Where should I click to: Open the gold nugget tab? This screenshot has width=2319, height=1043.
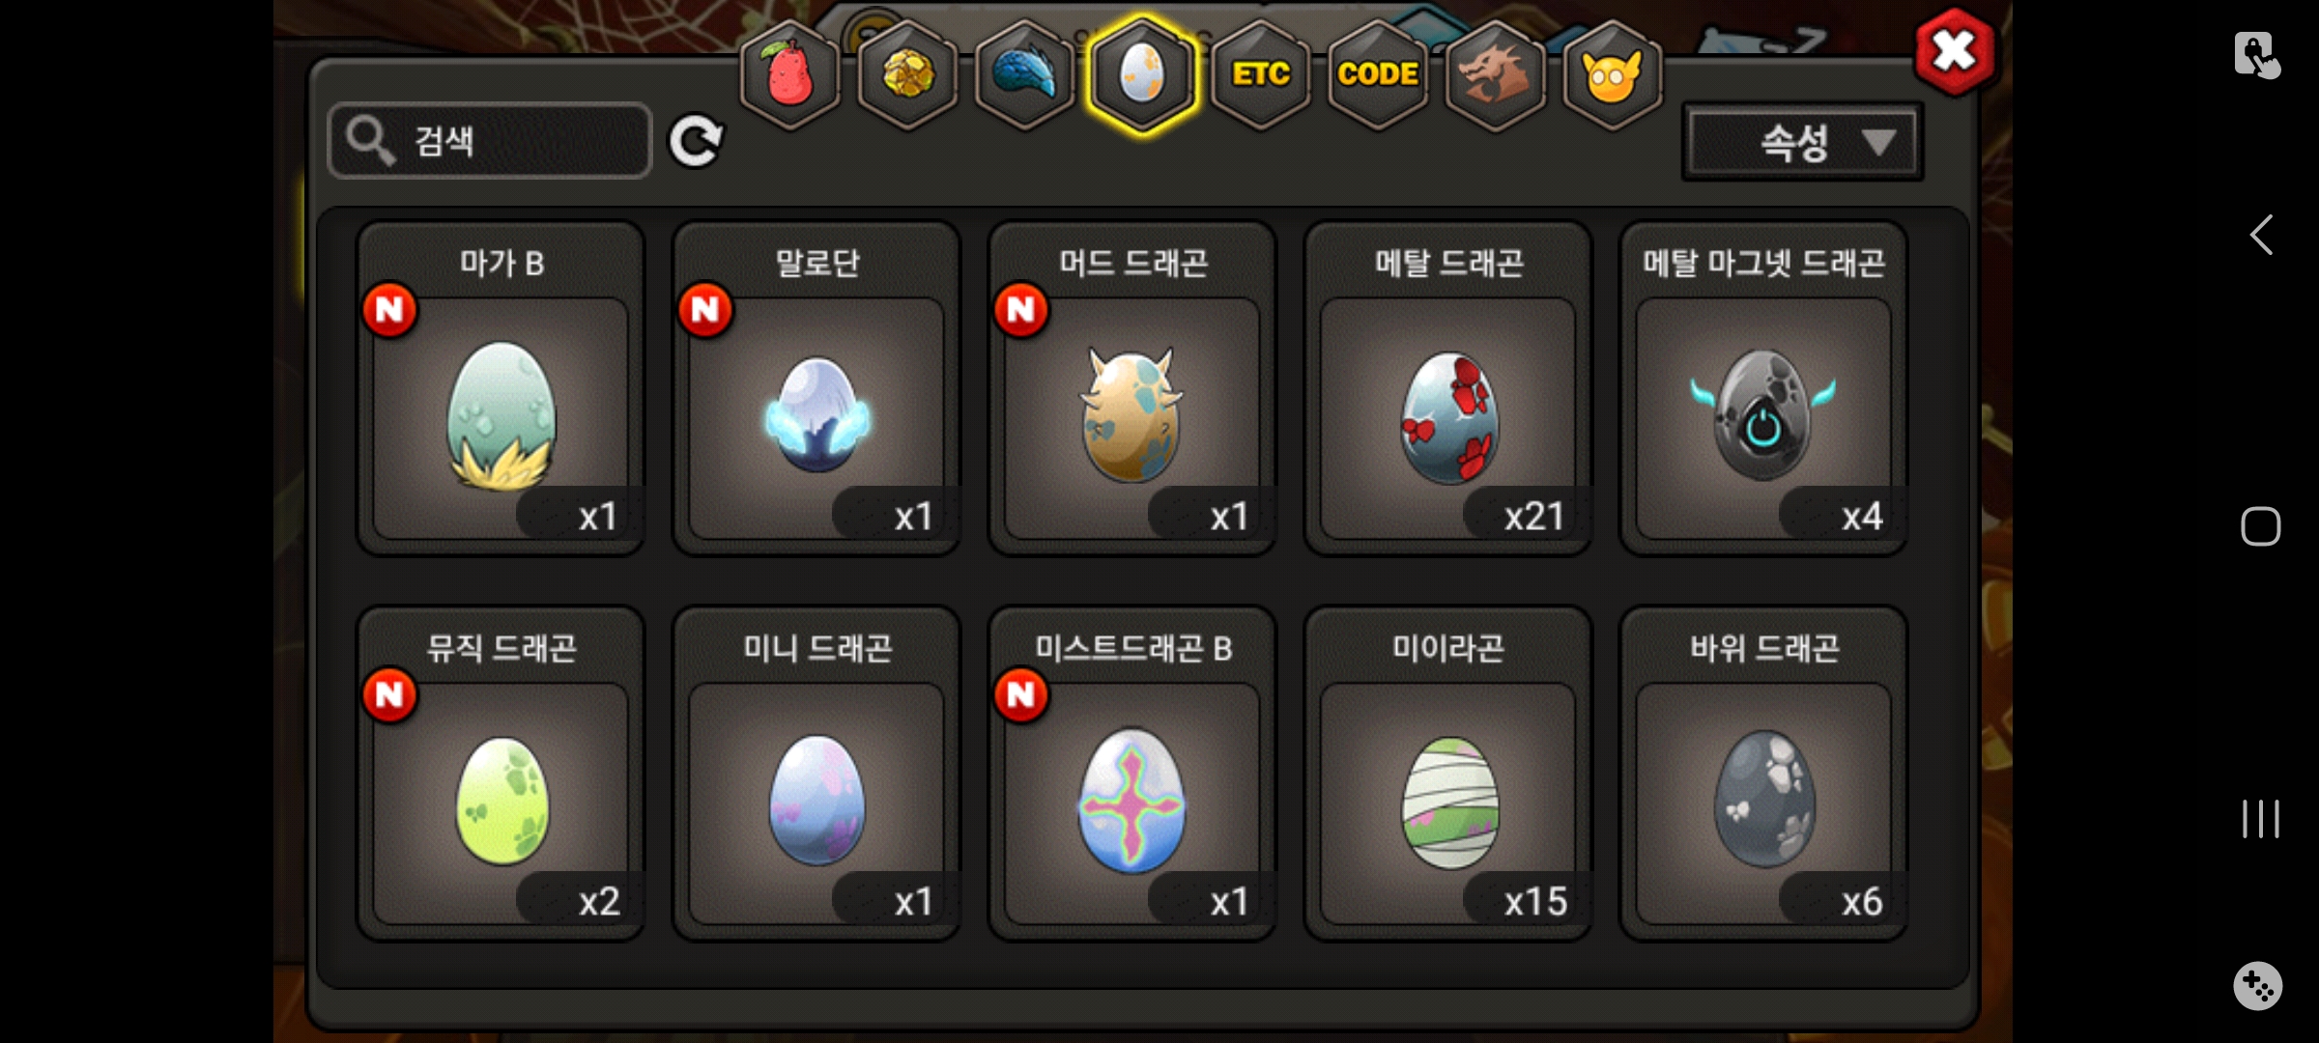907,75
